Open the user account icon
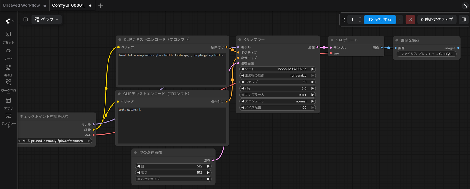This screenshot has width=470, height=189. click(465, 6)
